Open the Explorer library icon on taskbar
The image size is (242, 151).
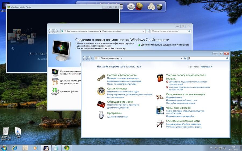25,148
